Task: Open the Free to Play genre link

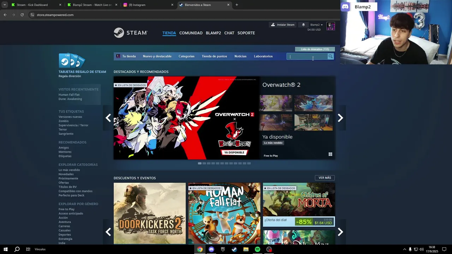Action: click(66, 209)
